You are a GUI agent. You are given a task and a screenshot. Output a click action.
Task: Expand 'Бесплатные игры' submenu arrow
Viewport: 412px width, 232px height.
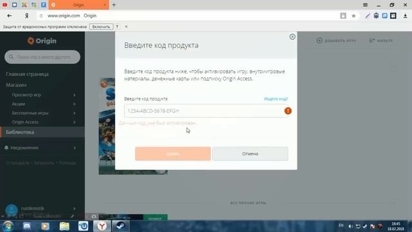[x=75, y=113]
